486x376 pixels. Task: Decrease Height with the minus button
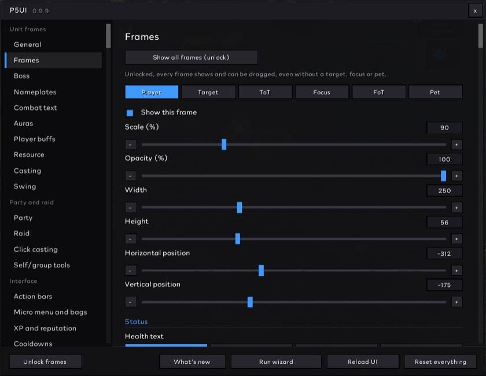pos(131,239)
